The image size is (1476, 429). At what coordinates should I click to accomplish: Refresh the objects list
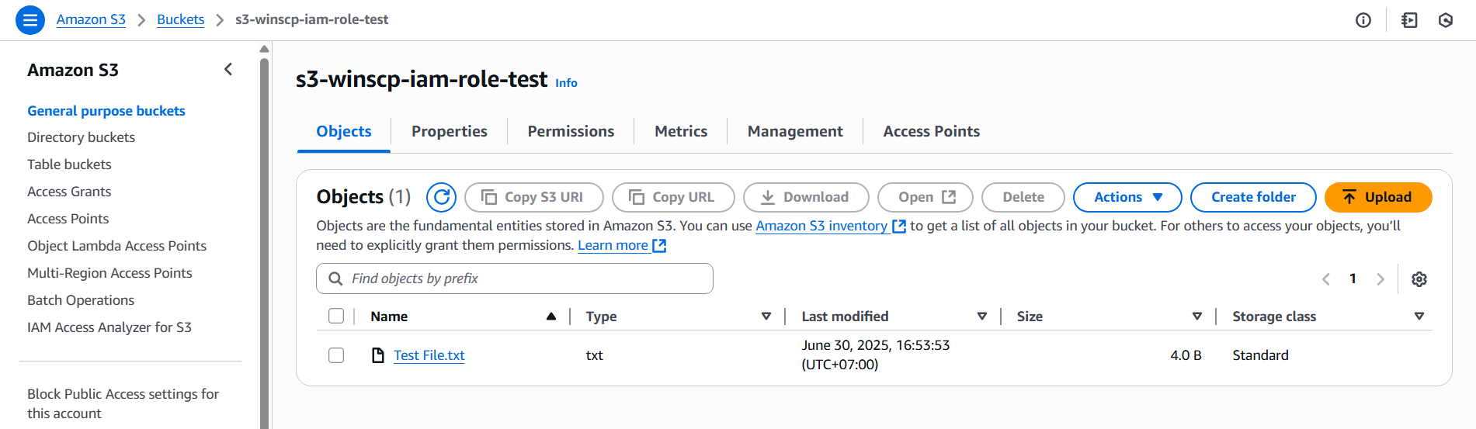tap(441, 197)
